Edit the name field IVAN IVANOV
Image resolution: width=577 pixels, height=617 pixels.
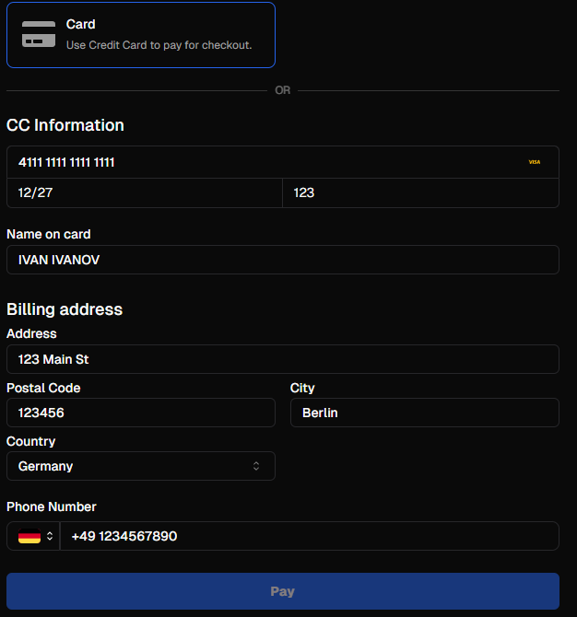coord(282,260)
